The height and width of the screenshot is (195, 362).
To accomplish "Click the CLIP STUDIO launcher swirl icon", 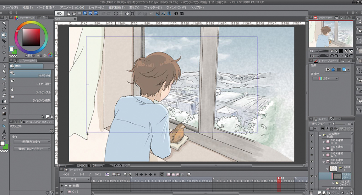I will [59, 13].
